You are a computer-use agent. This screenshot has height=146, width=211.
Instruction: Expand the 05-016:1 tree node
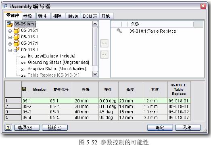[x=10, y=38]
